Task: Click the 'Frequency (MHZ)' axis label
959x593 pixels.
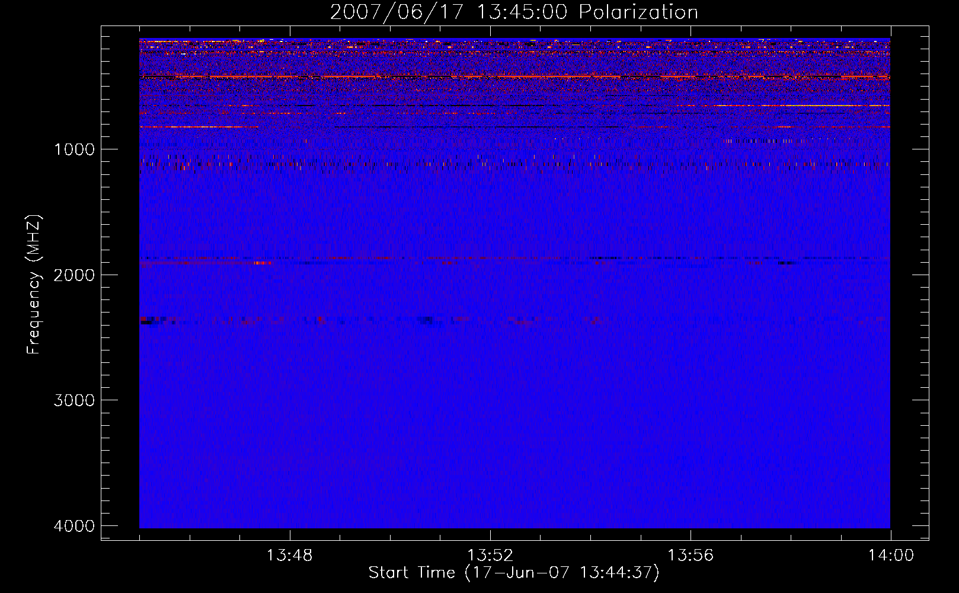Action: click(34, 285)
